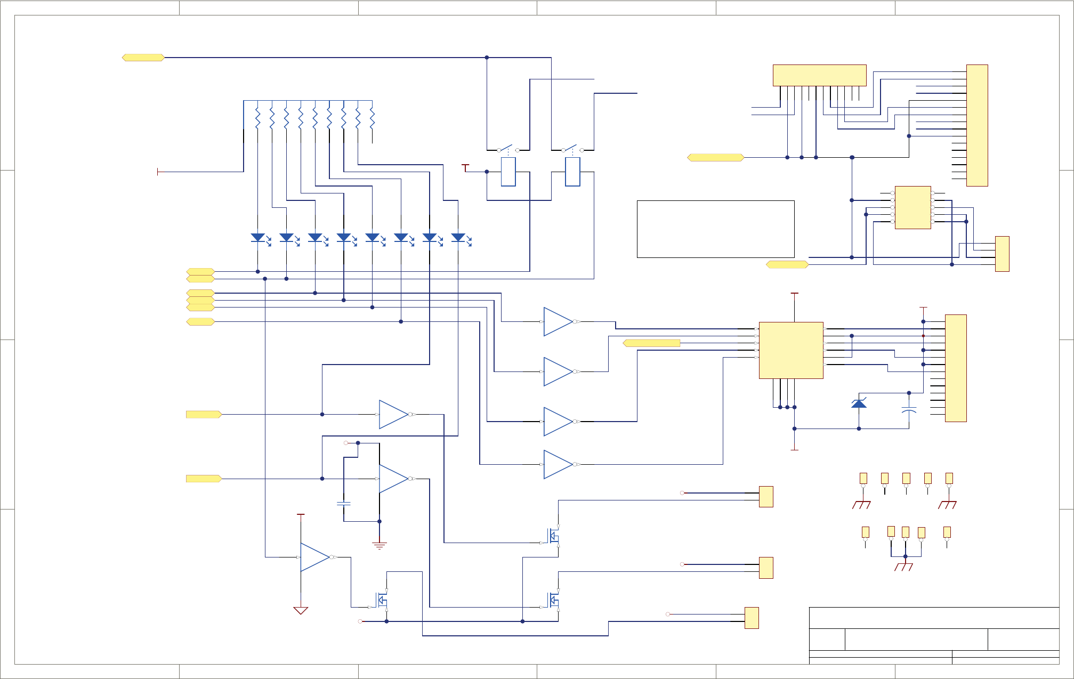Click the middle two-pin output connector
1074x679 pixels.
coord(766,568)
